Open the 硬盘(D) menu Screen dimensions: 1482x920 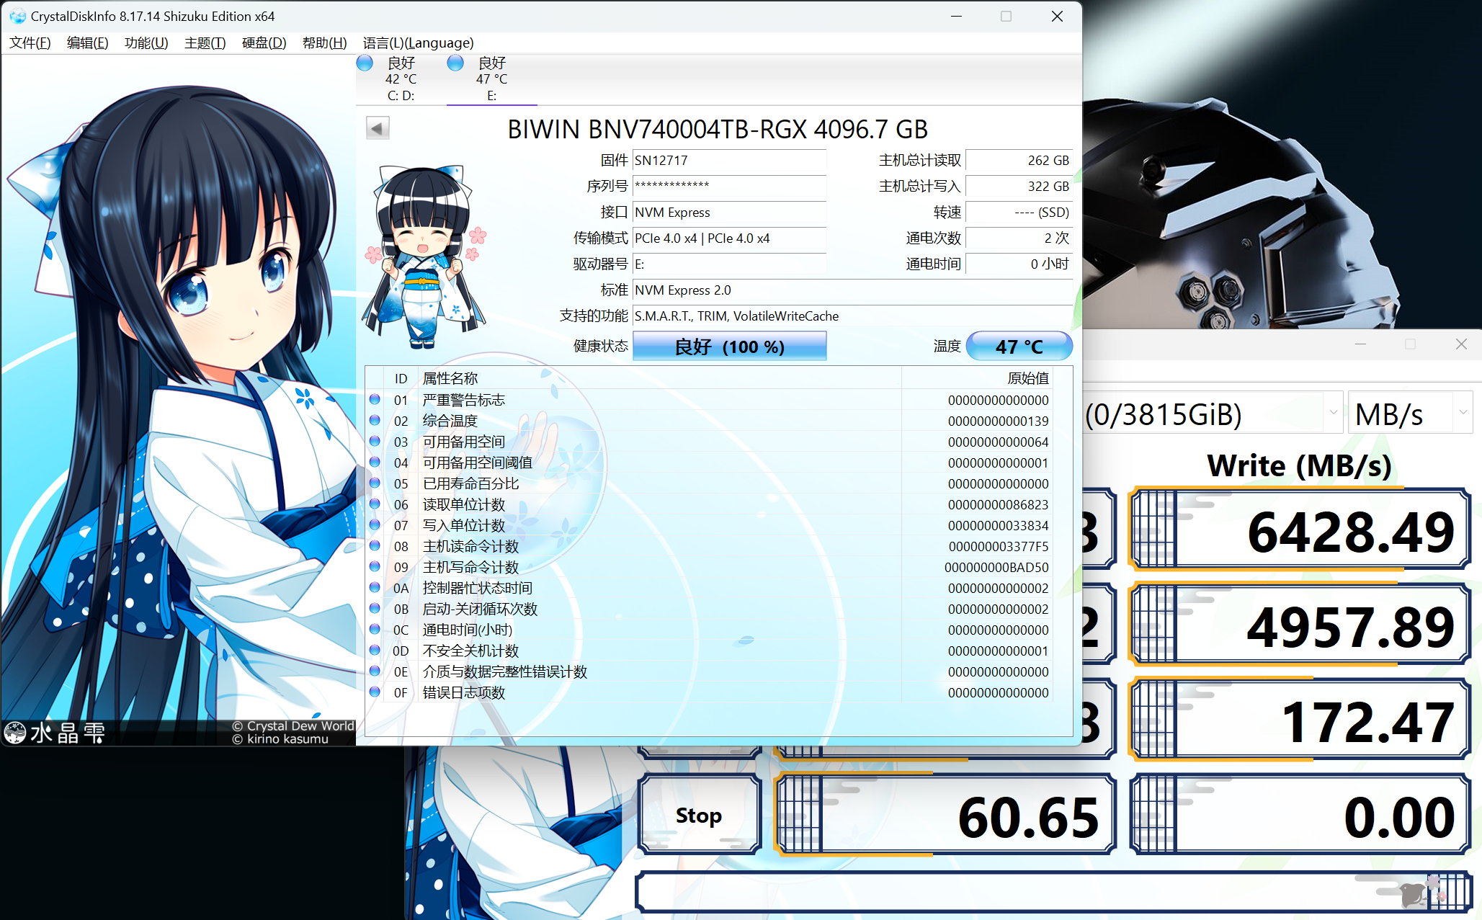pos(264,43)
